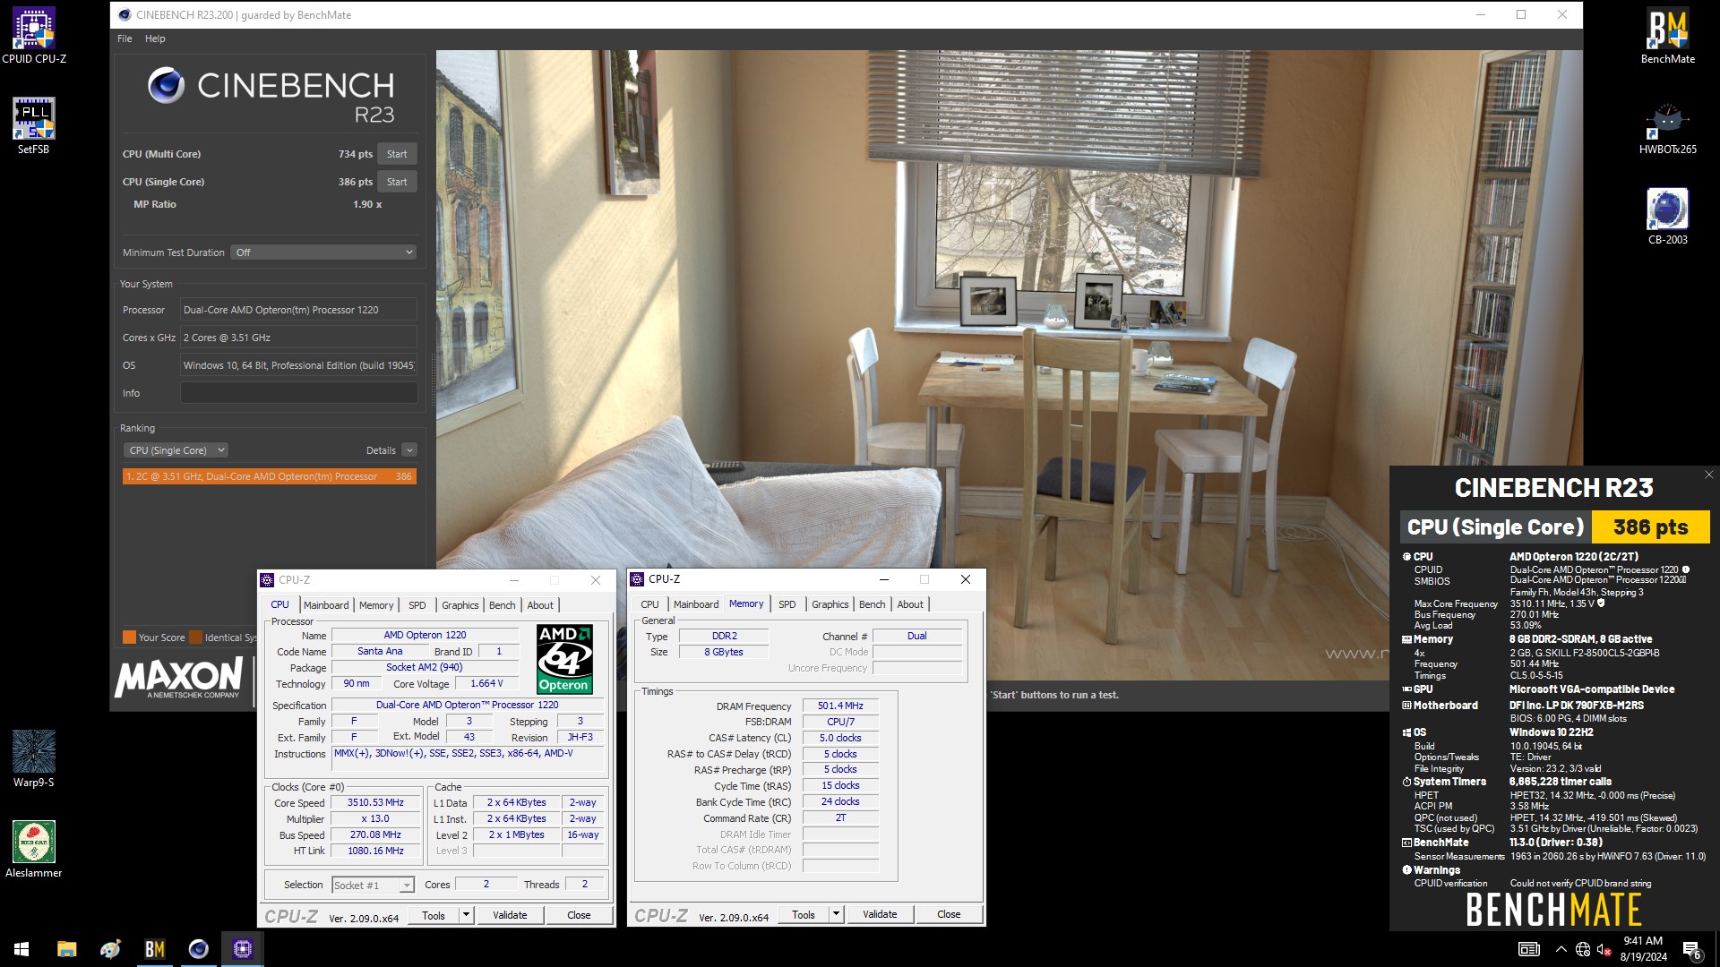Click Close button in left CPU-Z
Screen dimensions: 1720x967
pos(579,915)
